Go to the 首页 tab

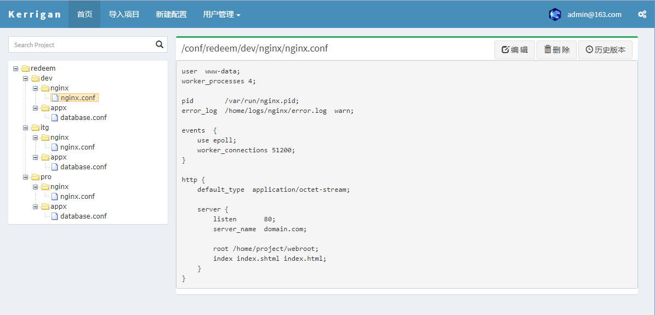pos(84,15)
